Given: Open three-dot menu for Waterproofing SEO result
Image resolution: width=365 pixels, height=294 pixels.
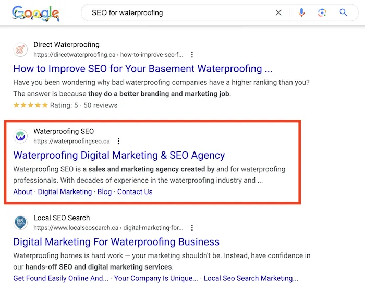Looking at the screenshot, I should (x=118, y=141).
